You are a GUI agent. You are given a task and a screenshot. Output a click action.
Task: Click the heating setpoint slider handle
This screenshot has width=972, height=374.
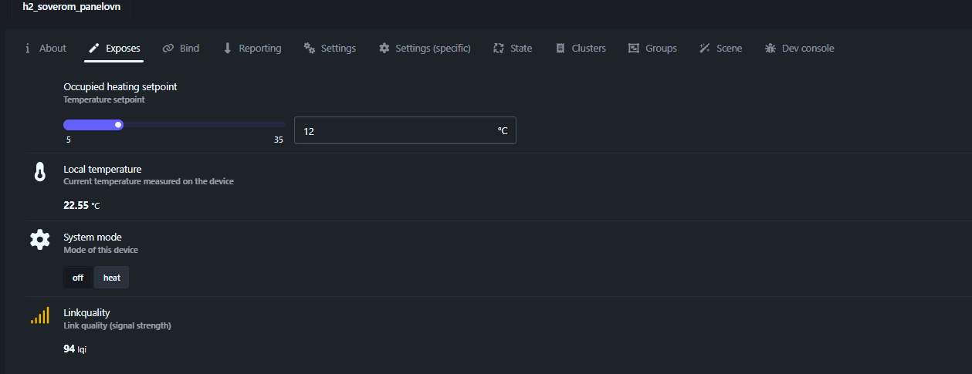click(118, 124)
